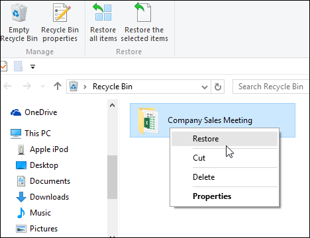310x238 pixels.
Task: Open Apple iPod in the navigation pane
Action: (43, 149)
